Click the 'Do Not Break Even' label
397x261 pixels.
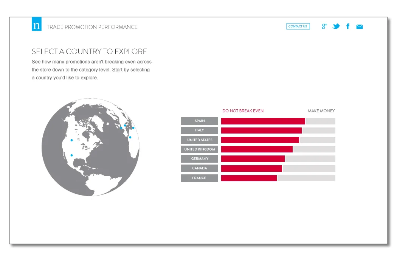tap(243, 111)
